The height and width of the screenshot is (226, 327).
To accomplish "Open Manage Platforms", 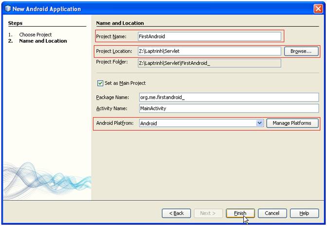I will [292, 123].
